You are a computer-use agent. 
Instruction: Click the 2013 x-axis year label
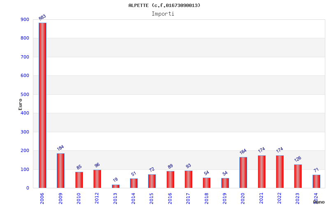click(115, 199)
